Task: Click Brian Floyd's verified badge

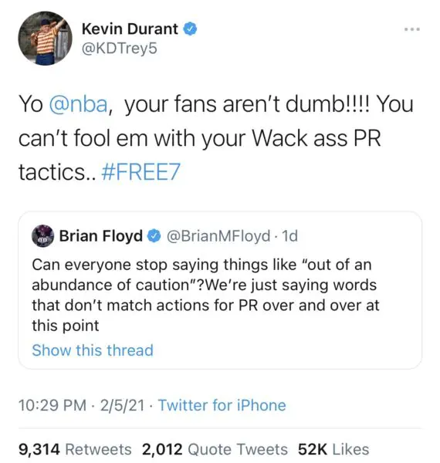Action: pyautogui.click(x=154, y=236)
